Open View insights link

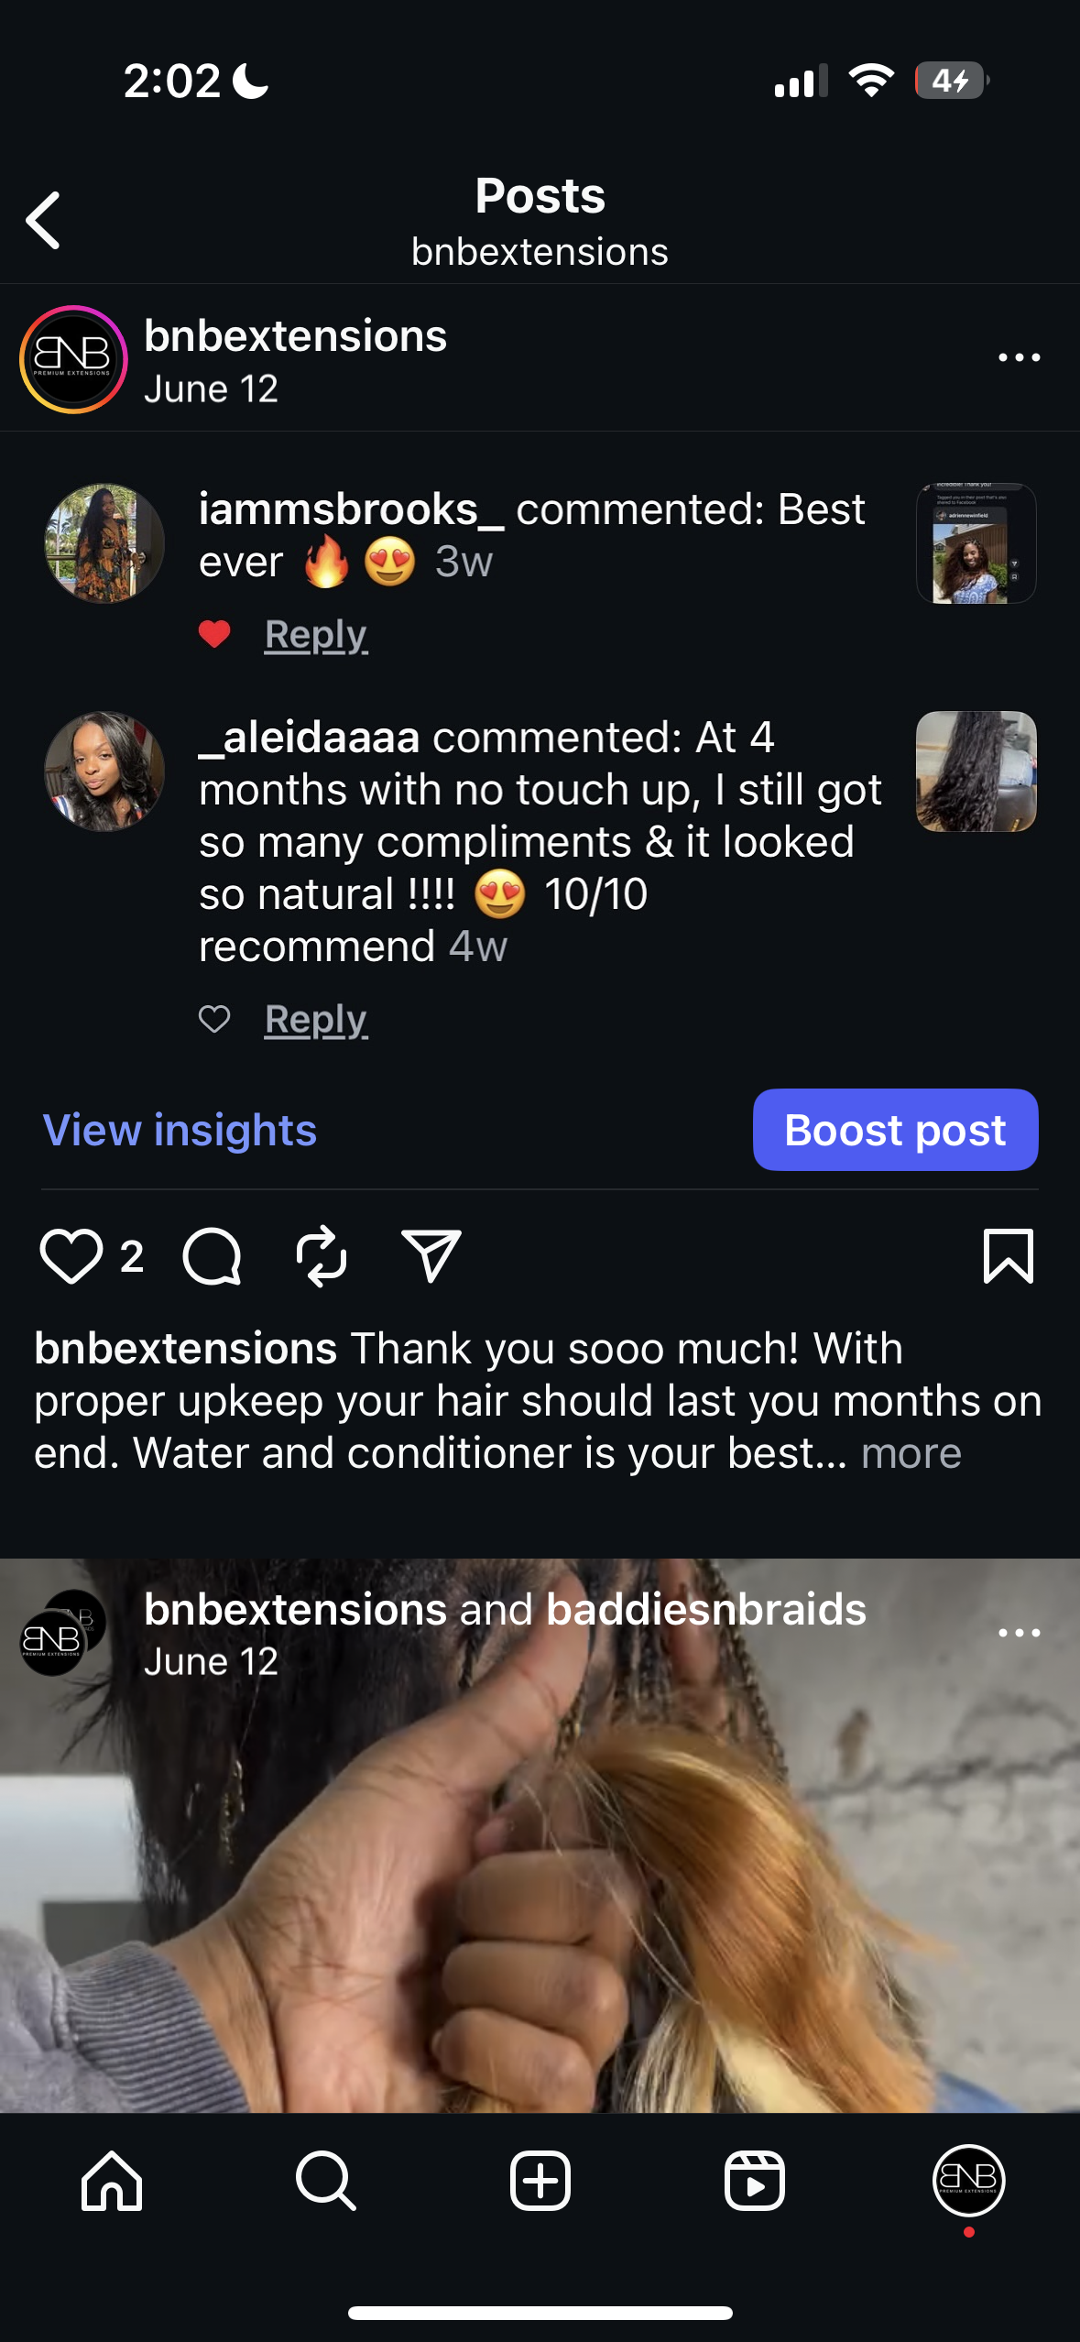point(180,1130)
